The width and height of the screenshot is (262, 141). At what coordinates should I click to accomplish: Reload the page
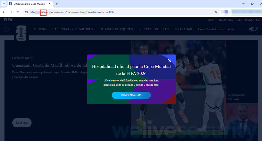18,12
